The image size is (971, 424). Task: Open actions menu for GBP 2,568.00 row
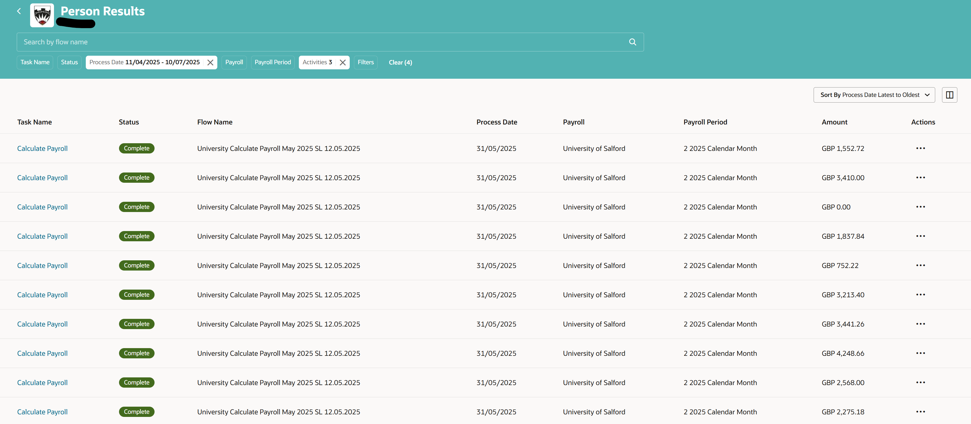tap(920, 383)
